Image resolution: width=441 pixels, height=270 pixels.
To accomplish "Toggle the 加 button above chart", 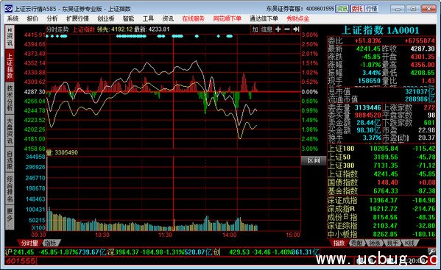I will click(255, 29).
